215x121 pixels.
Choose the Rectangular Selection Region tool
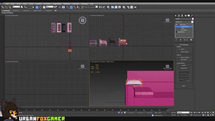[x=29, y=7]
